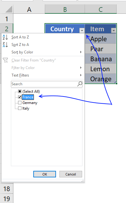The image size is (126, 203).
Task: Select row 19 header
Action: [x=7, y=198]
